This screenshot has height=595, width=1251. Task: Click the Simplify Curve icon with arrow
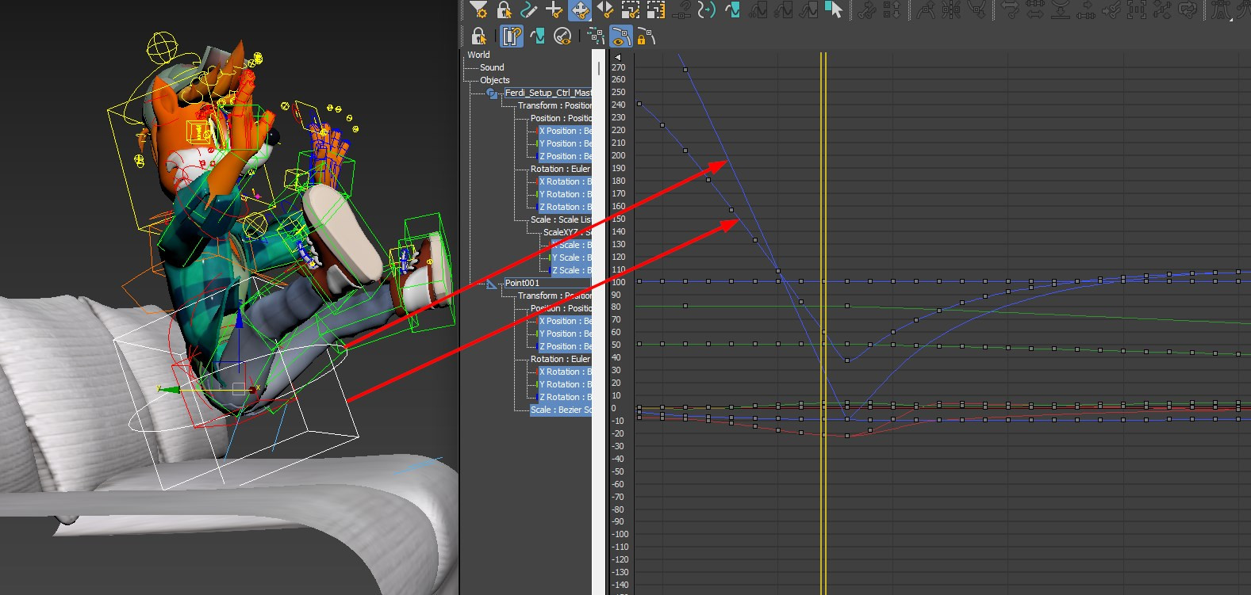point(707,10)
